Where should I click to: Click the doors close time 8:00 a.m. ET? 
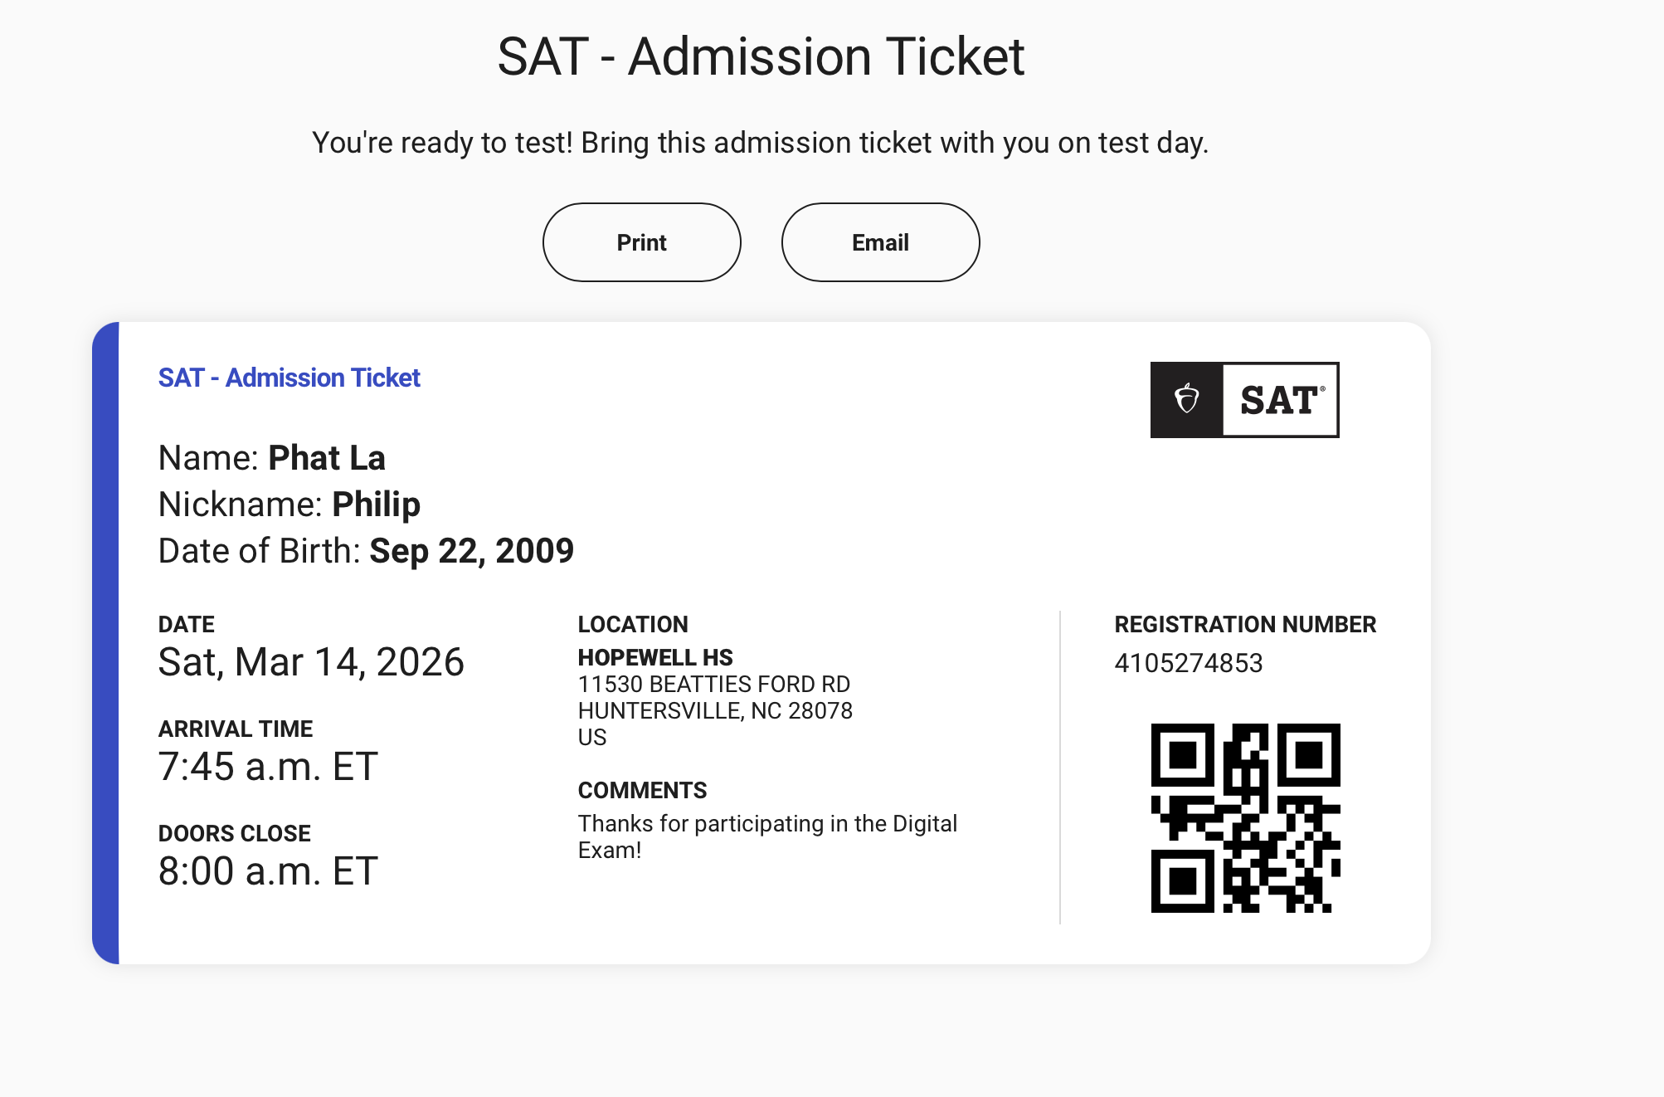(x=268, y=871)
